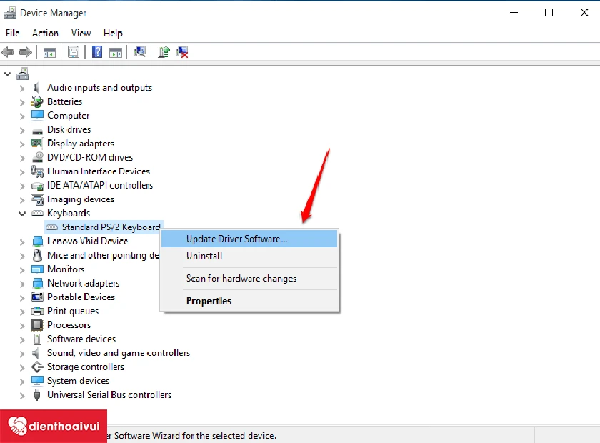Choose Uninstall in context menu
Image resolution: width=600 pixels, height=443 pixels.
[249, 256]
